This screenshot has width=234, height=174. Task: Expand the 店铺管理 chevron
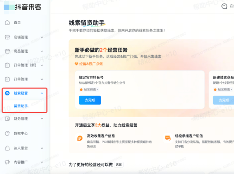point(42,37)
